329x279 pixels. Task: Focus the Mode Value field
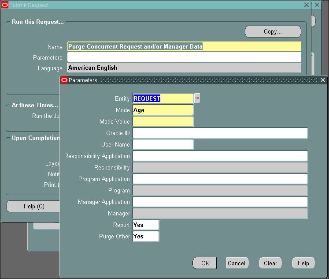click(x=163, y=121)
